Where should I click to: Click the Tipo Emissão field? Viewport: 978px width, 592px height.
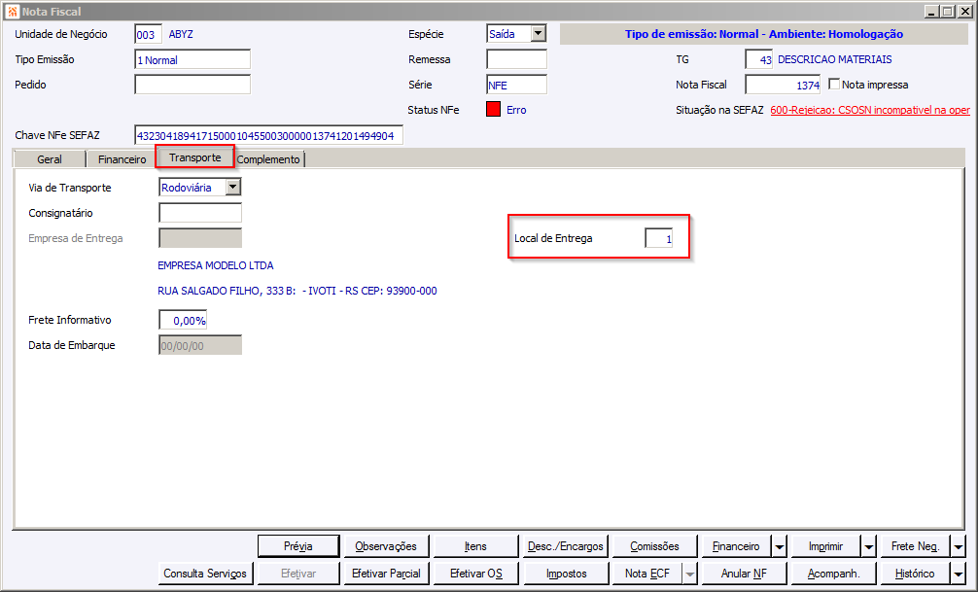tap(192, 60)
